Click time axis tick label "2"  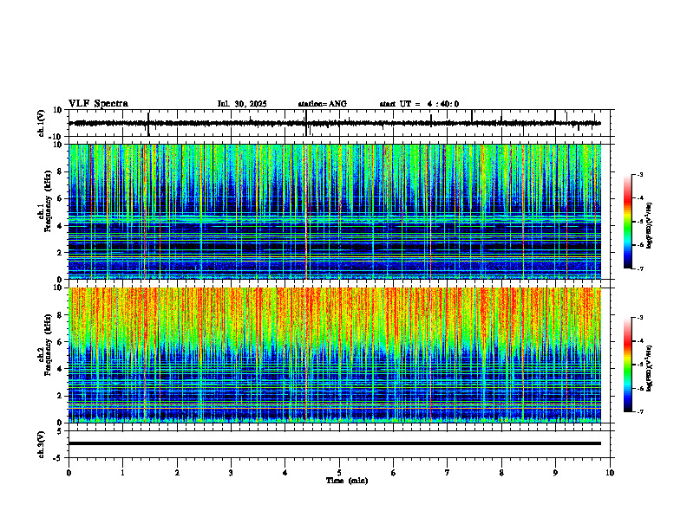coord(177,473)
